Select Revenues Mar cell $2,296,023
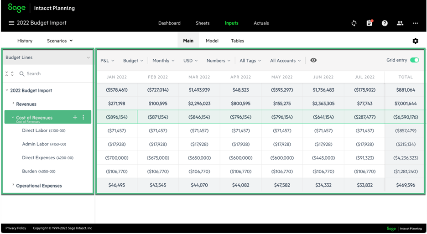 199,103
